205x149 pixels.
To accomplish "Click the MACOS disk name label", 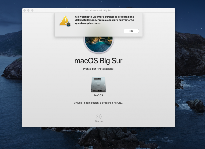I will point(98,95).
